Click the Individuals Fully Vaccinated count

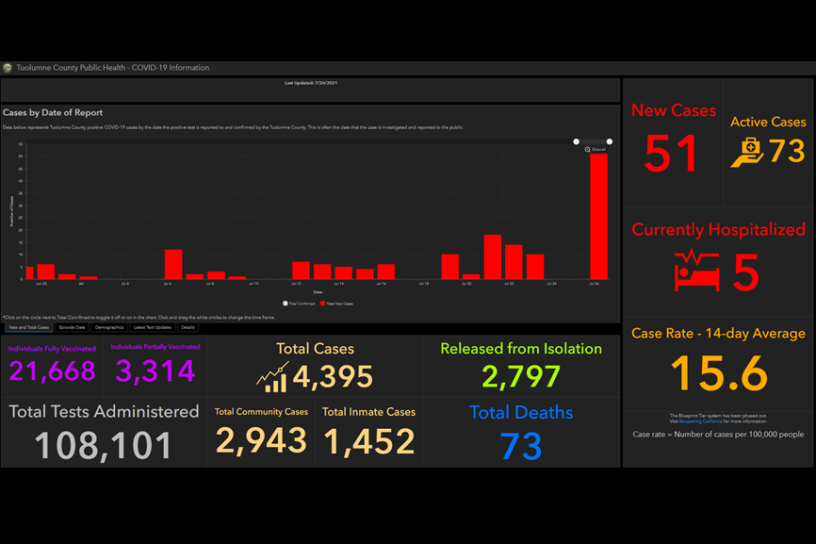52,371
